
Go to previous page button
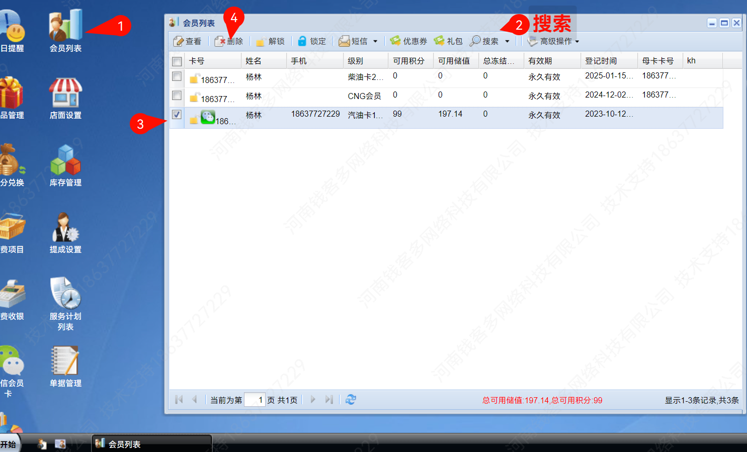point(195,400)
